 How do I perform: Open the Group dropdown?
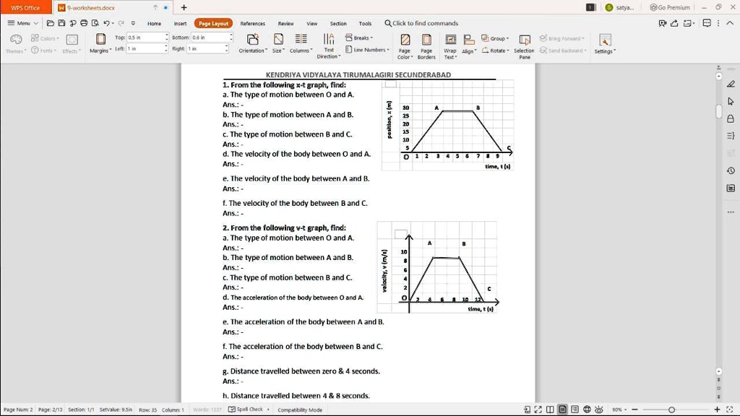(x=495, y=38)
